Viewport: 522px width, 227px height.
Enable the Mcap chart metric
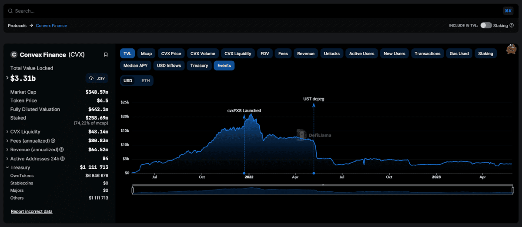click(146, 53)
